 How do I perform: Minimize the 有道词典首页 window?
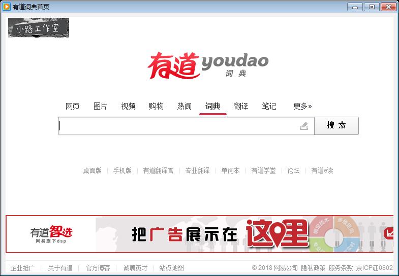coord(355,7)
